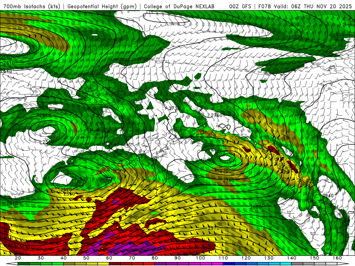Click the 2640 height contour label
This screenshot has height=266, width=355.
6,71
